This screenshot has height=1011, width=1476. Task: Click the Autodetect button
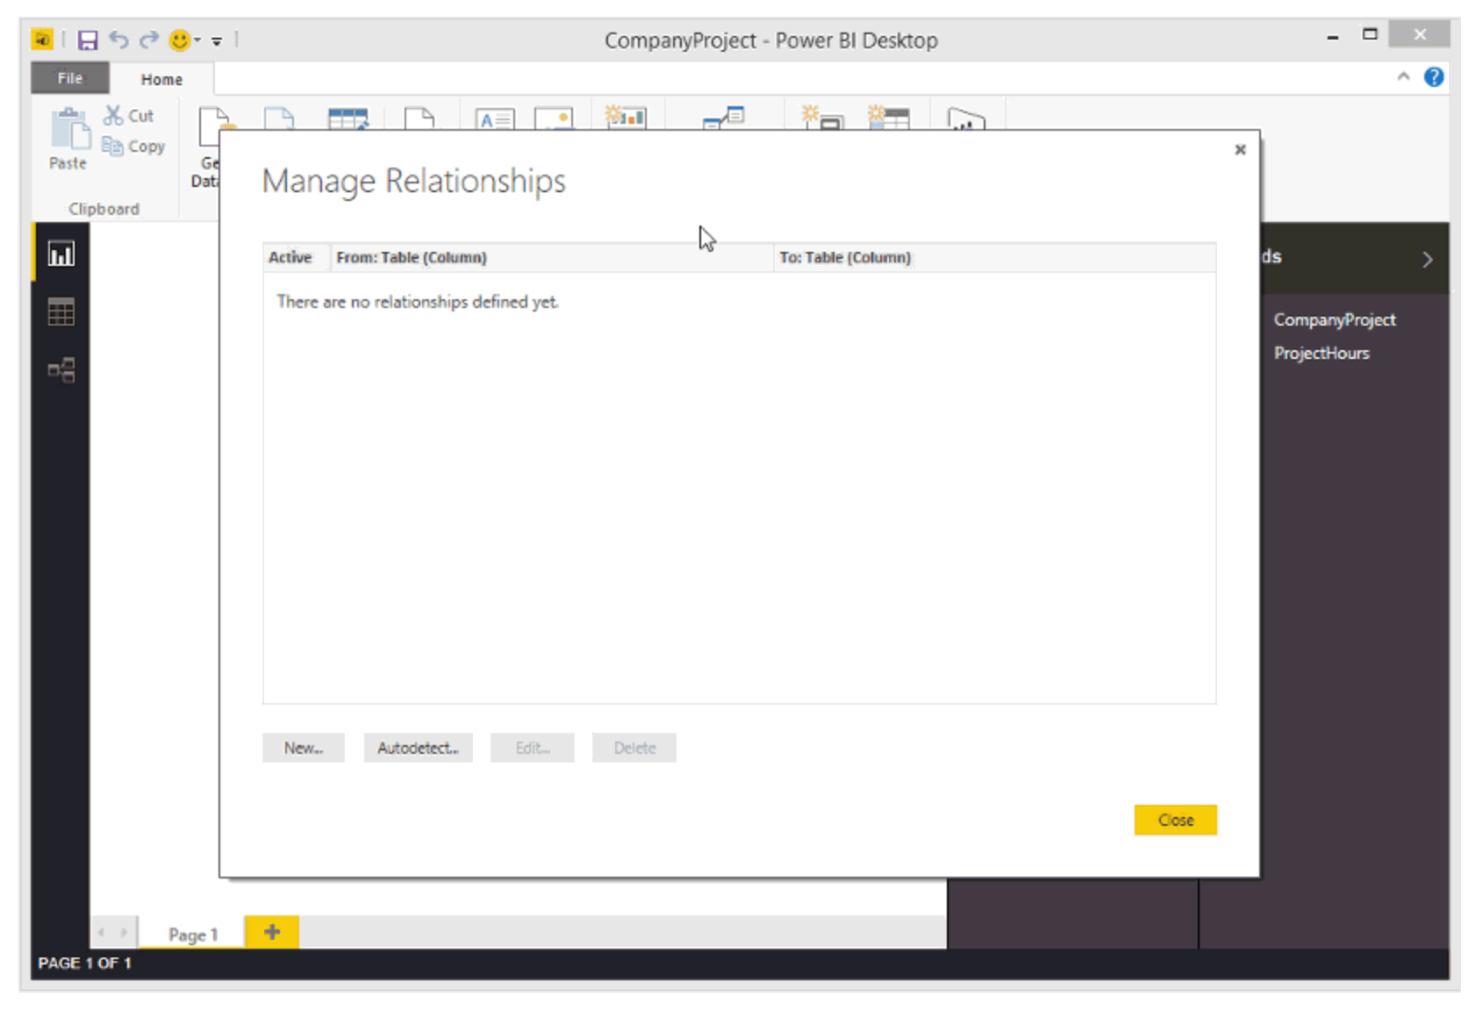(418, 747)
